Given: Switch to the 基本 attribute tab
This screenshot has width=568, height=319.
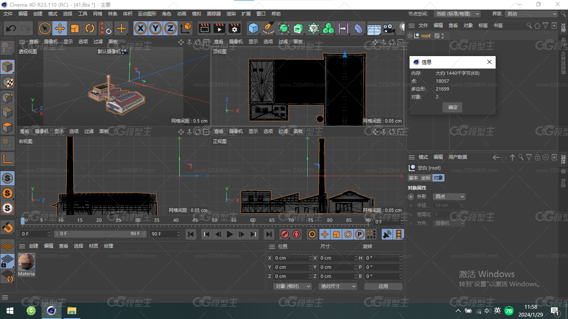Looking at the screenshot, I should point(413,178).
